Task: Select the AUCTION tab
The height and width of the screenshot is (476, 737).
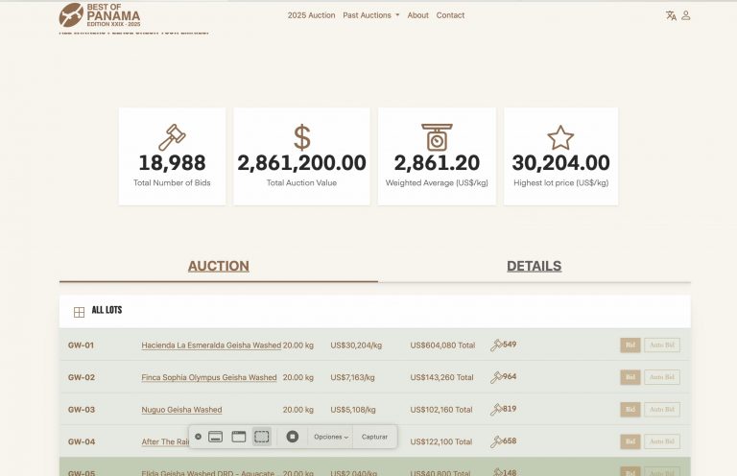Action: click(x=218, y=267)
